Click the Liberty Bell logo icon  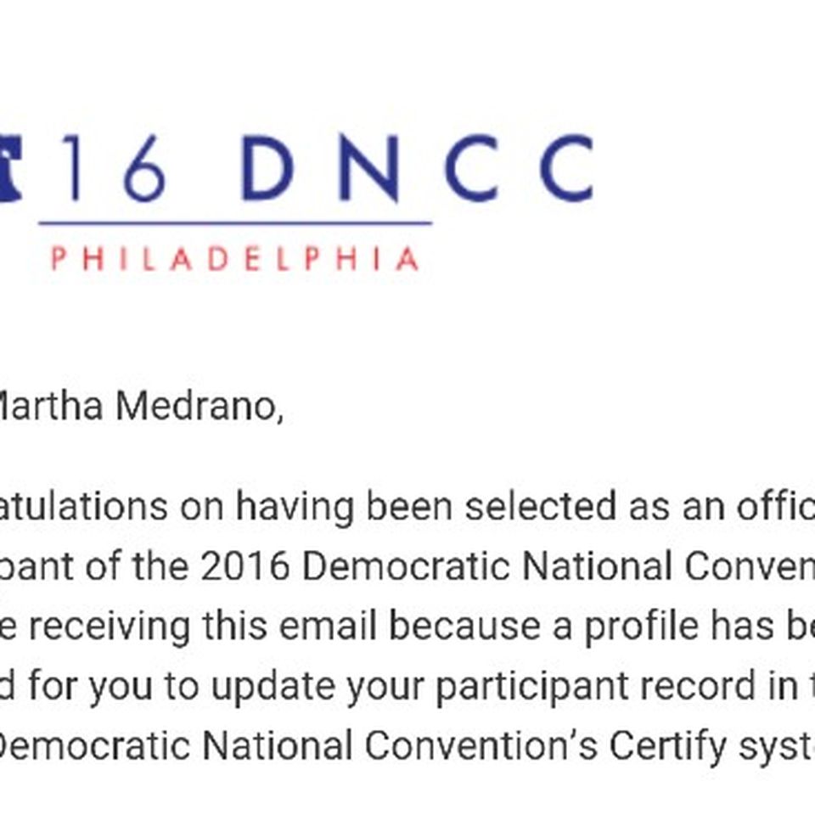[x=10, y=167]
